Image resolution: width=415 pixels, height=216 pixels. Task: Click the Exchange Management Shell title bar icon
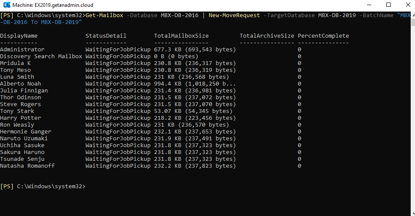click(x=6, y=5)
